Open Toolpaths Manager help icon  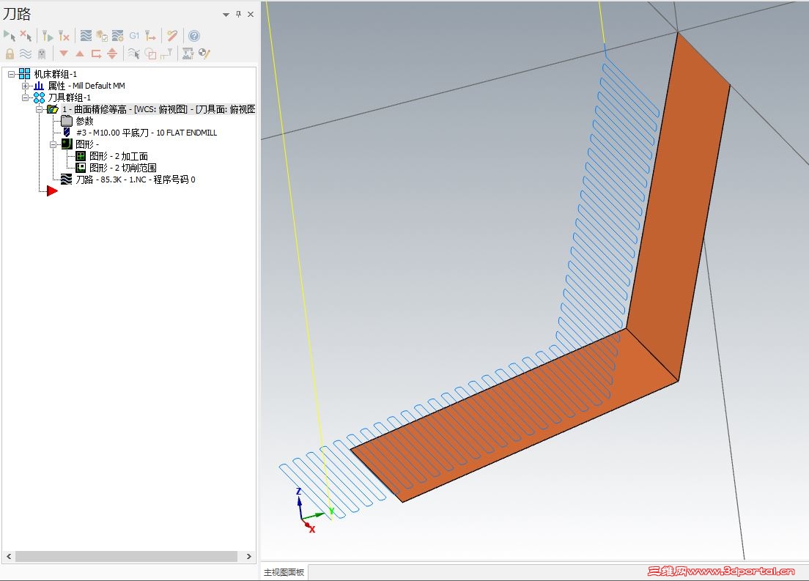(x=194, y=36)
